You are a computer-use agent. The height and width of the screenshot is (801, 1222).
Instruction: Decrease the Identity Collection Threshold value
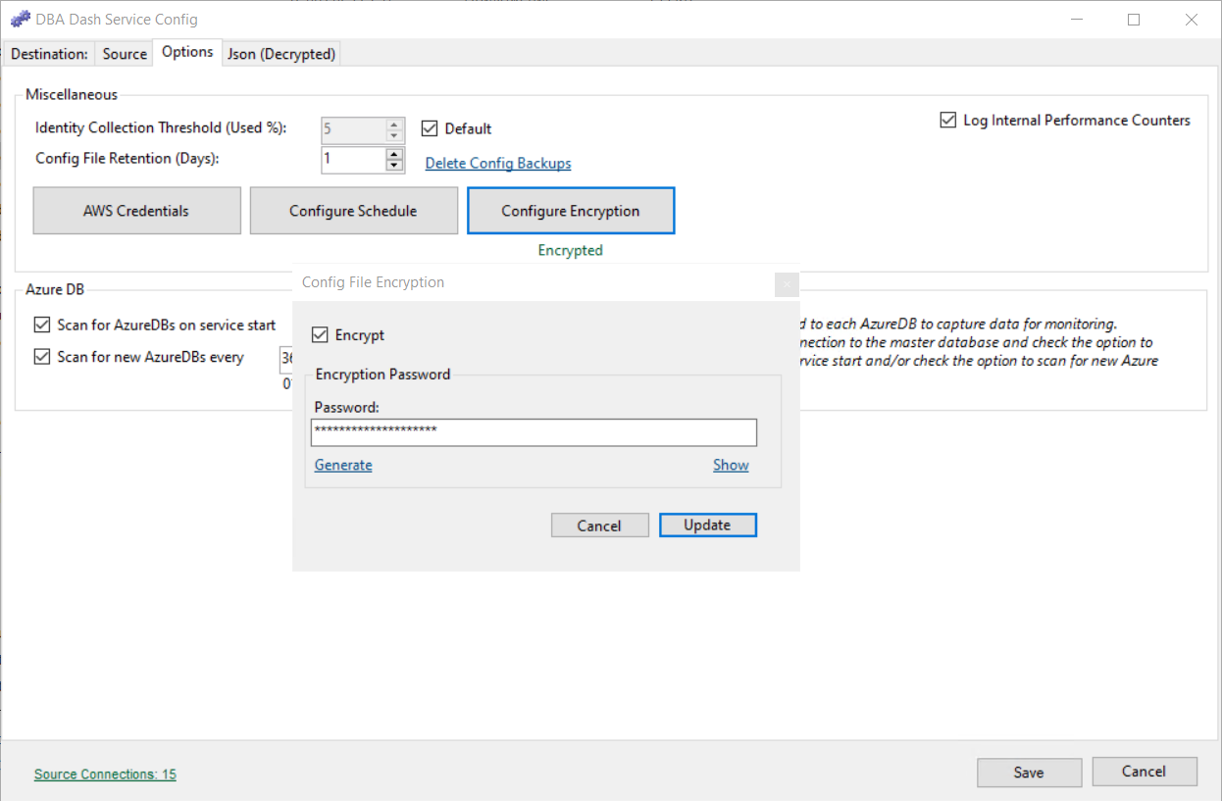tap(393, 135)
